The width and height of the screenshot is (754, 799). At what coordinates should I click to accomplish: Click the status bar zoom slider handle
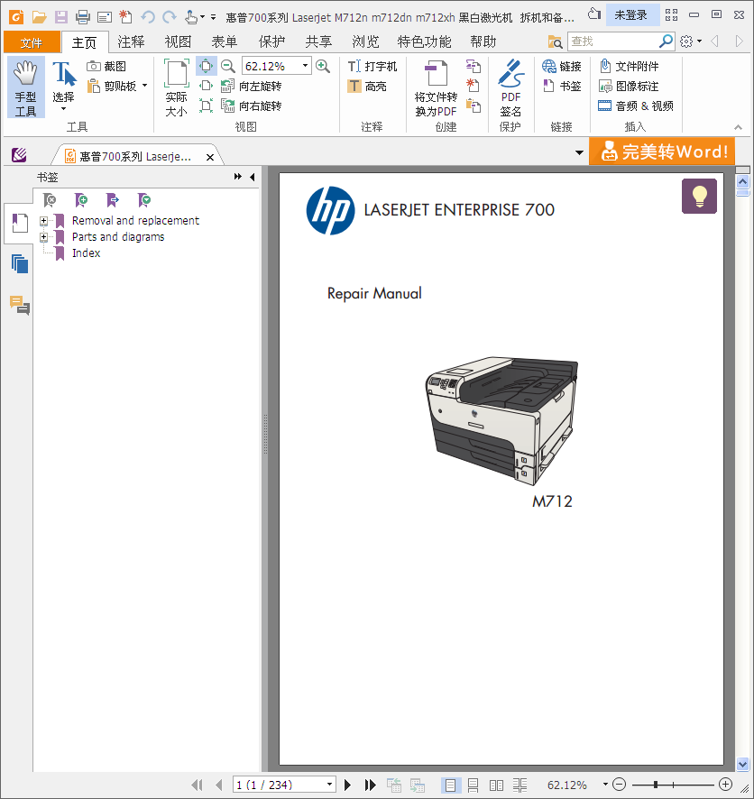pos(655,785)
